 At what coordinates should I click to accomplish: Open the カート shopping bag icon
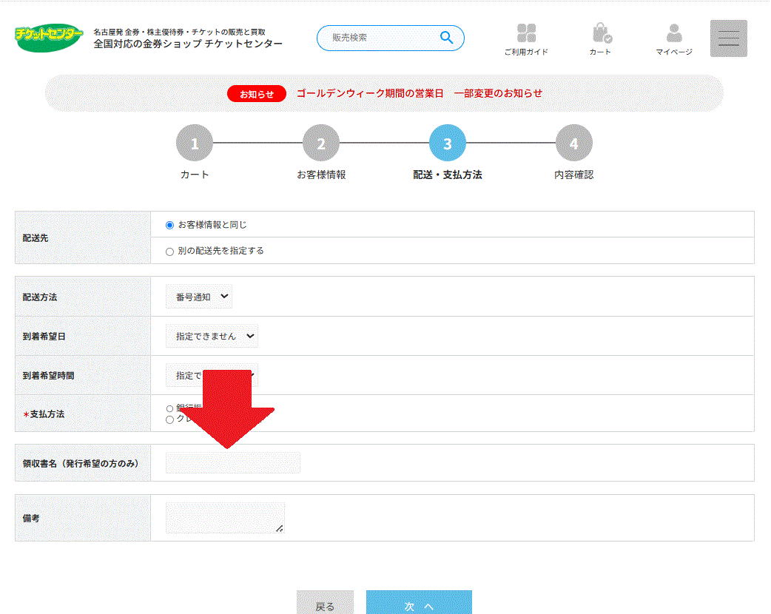click(x=600, y=38)
